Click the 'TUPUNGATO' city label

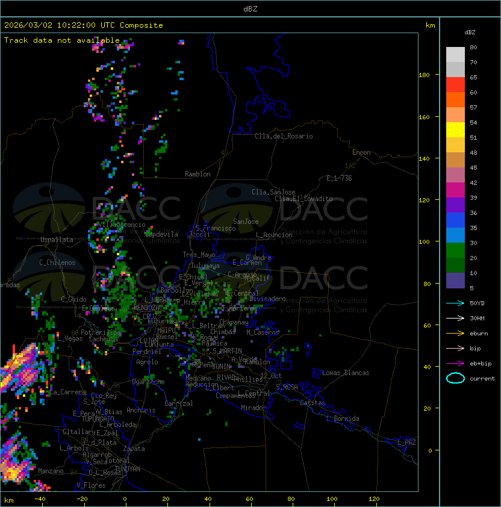pyautogui.click(x=98, y=418)
